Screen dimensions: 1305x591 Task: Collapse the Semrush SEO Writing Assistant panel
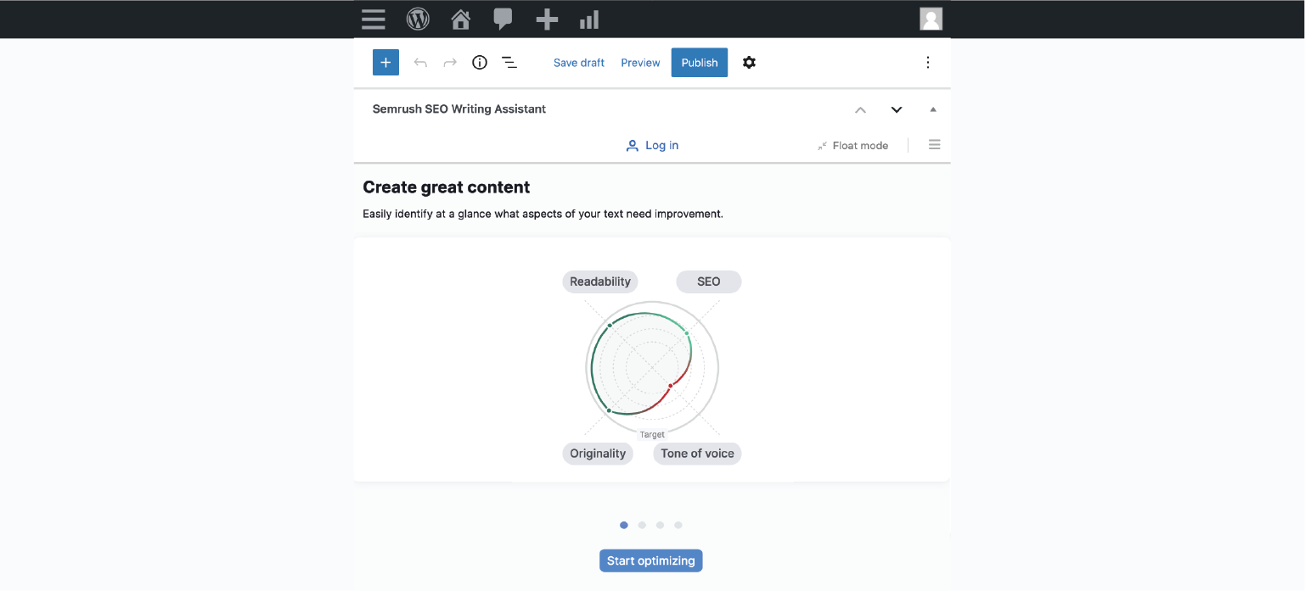point(933,109)
